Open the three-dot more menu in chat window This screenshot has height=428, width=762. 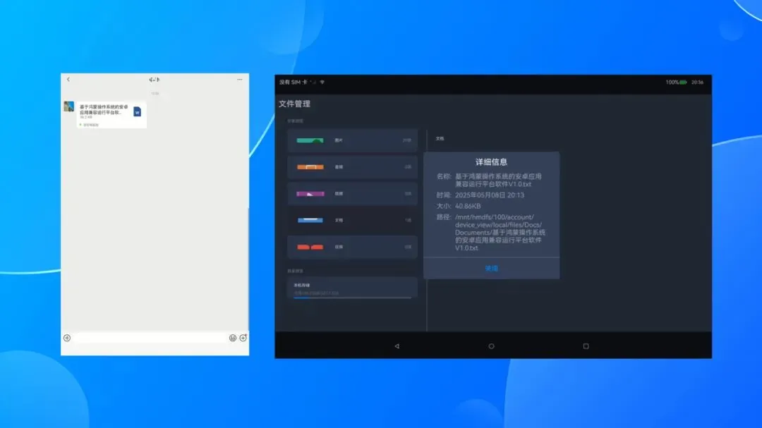pos(240,79)
